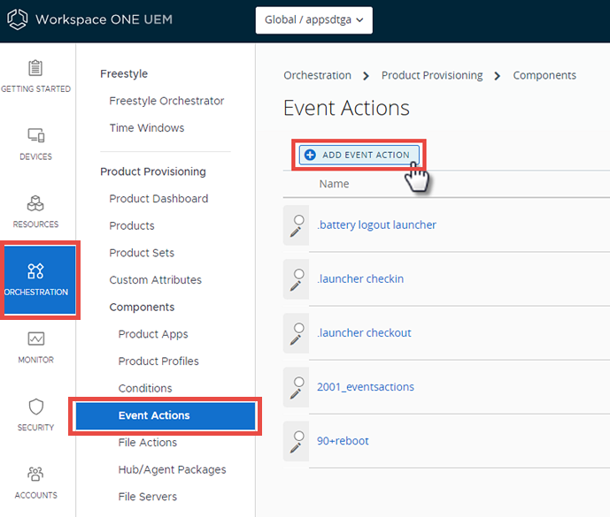Open Products menu item
This screenshot has width=610, height=517.
(132, 225)
